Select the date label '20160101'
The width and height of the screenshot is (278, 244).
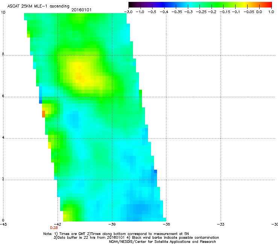tap(82, 10)
